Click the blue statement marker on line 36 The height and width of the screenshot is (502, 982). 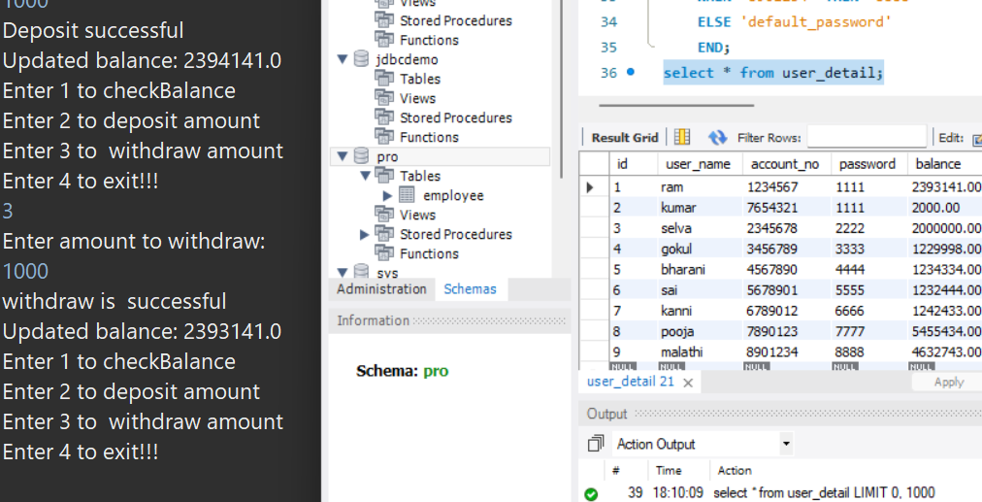pos(631,73)
